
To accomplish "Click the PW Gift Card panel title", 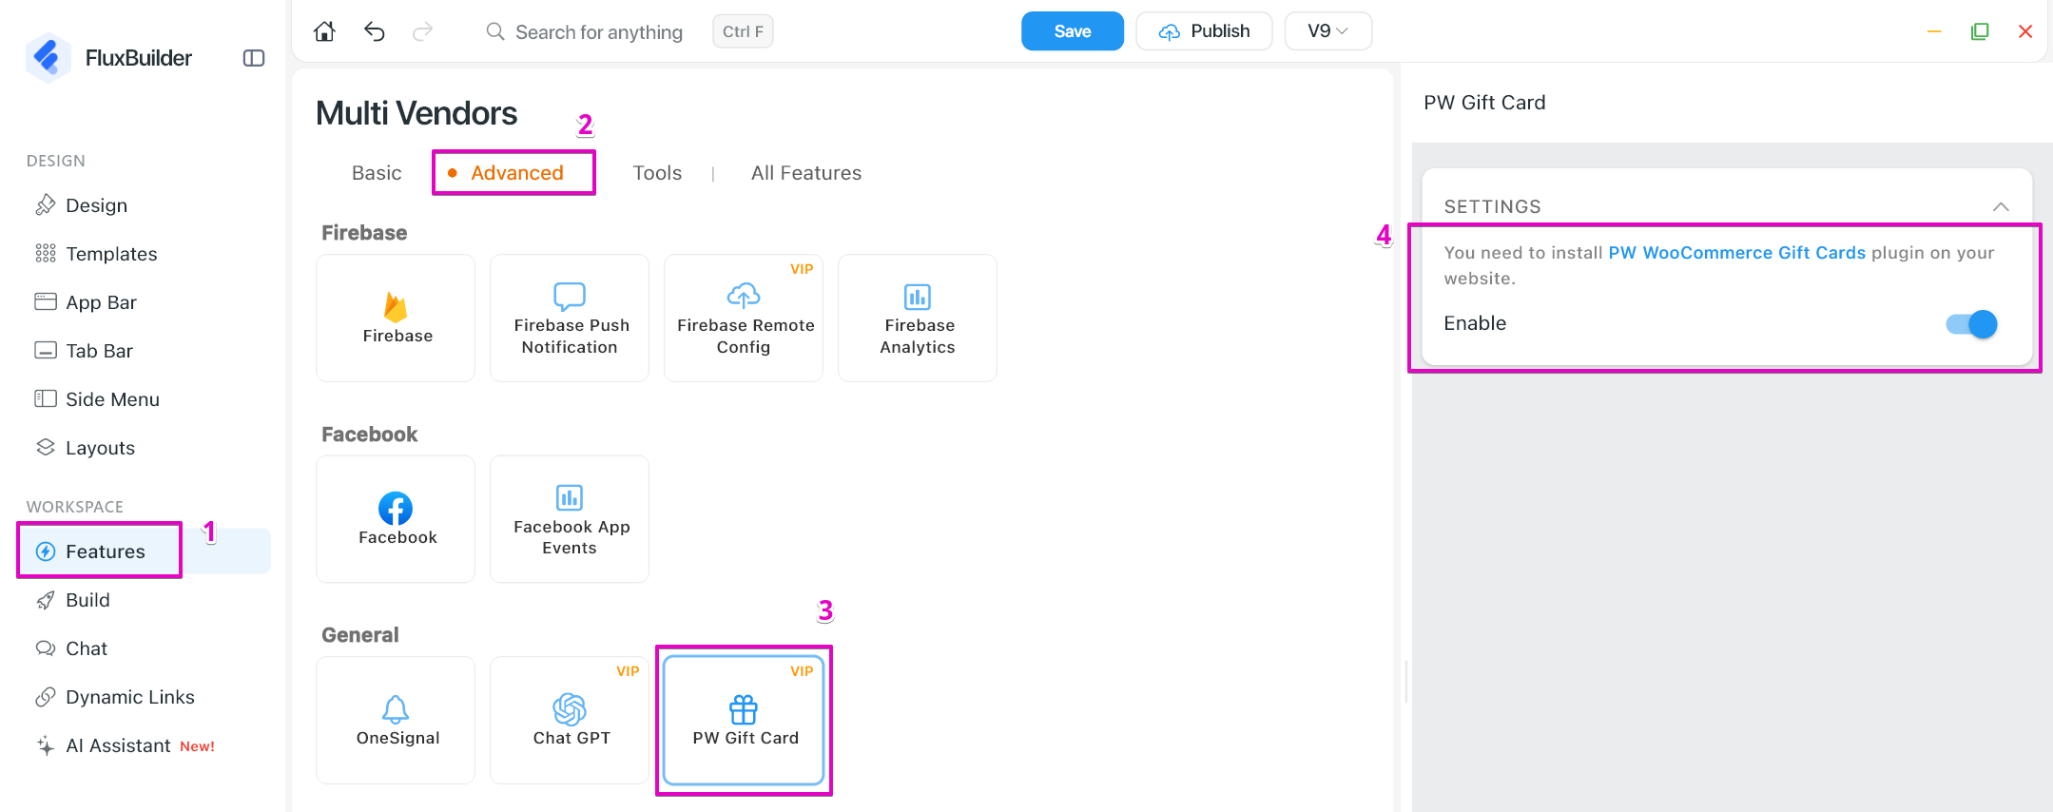I will 1484,103.
